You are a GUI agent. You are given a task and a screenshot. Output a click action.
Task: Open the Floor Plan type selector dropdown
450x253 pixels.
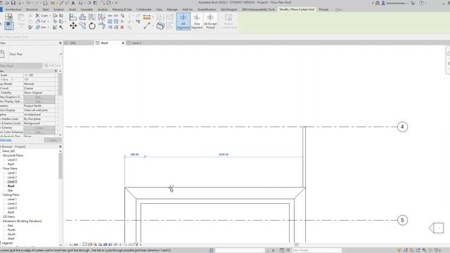[60, 54]
